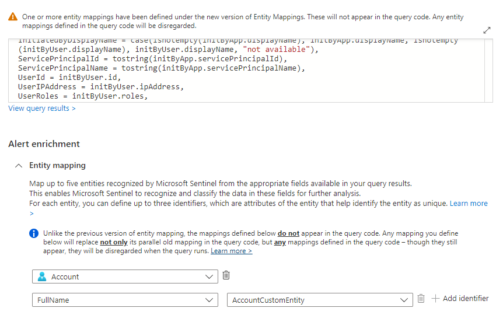503x315 pixels.
Task: Click the Add identifier label text
Action: click(466, 299)
